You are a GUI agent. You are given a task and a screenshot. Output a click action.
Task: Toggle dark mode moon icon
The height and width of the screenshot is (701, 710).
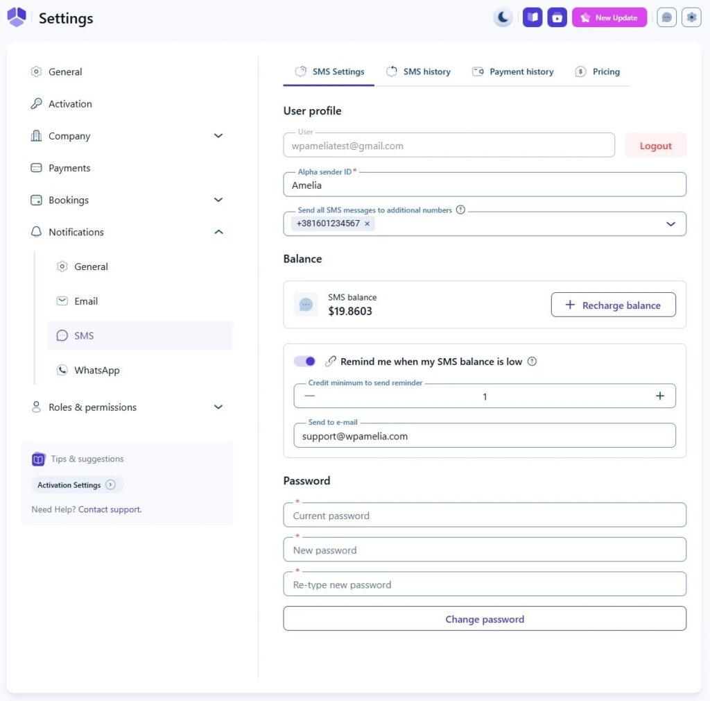(x=503, y=17)
